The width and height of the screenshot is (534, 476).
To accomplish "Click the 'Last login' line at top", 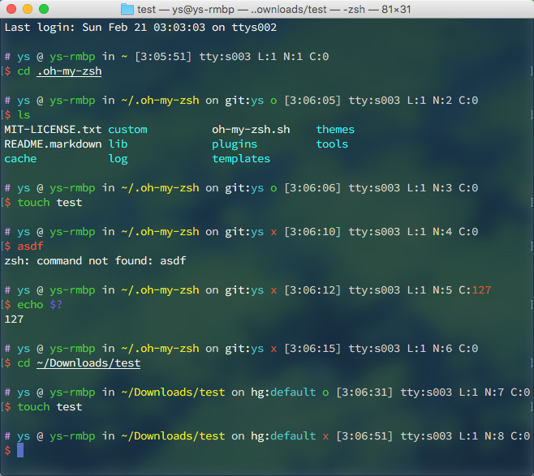I will [140, 28].
